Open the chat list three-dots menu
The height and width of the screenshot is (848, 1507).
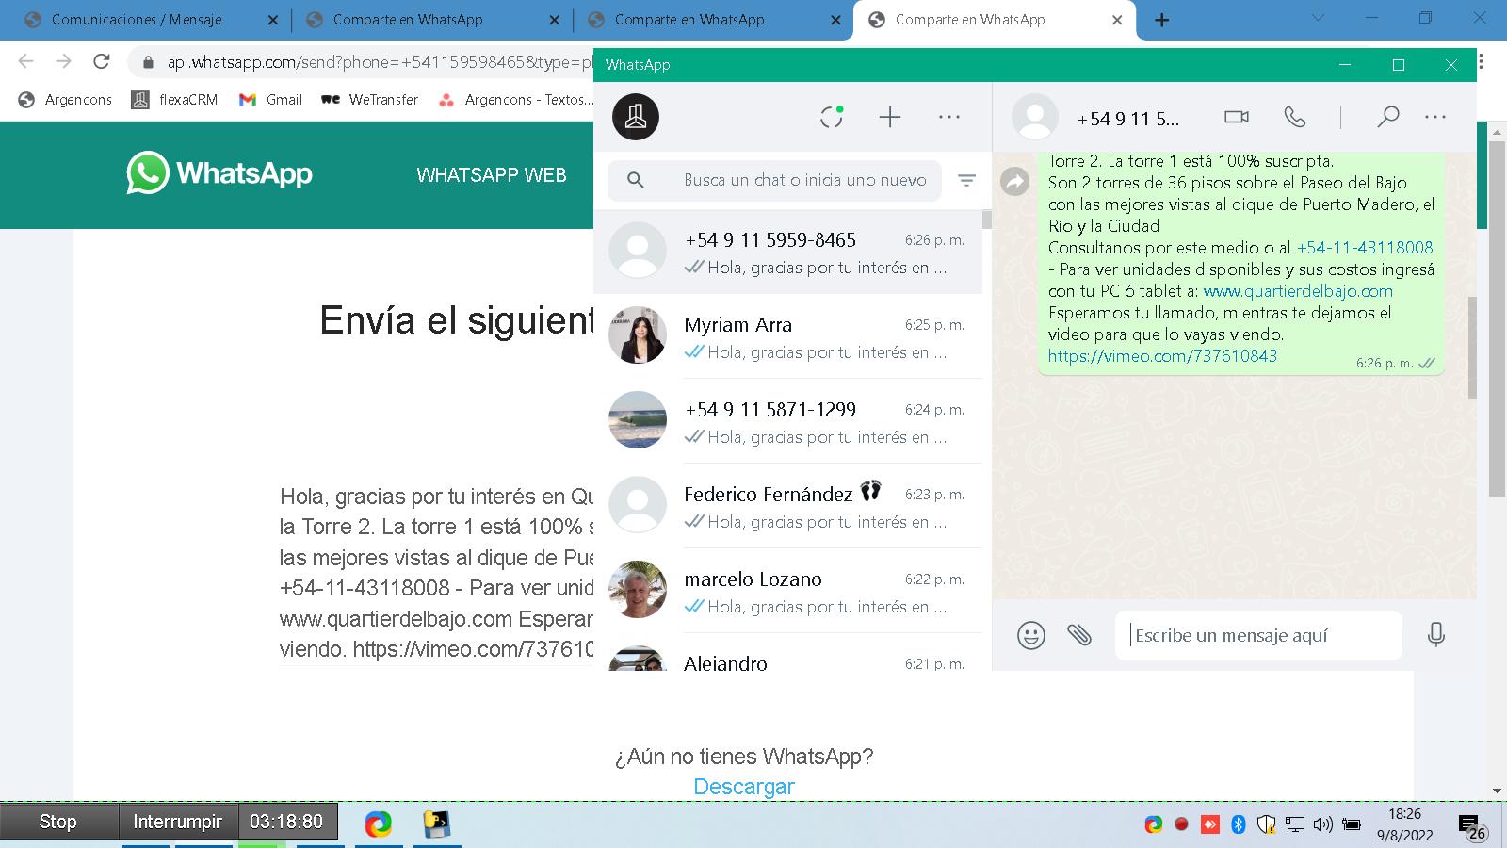[949, 117]
